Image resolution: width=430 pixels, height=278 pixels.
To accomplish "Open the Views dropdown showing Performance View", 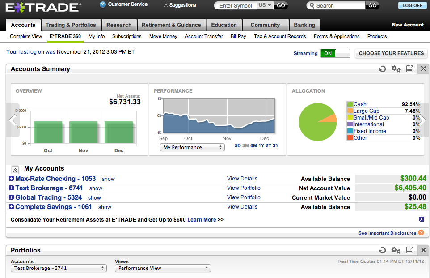I will click(162, 268).
